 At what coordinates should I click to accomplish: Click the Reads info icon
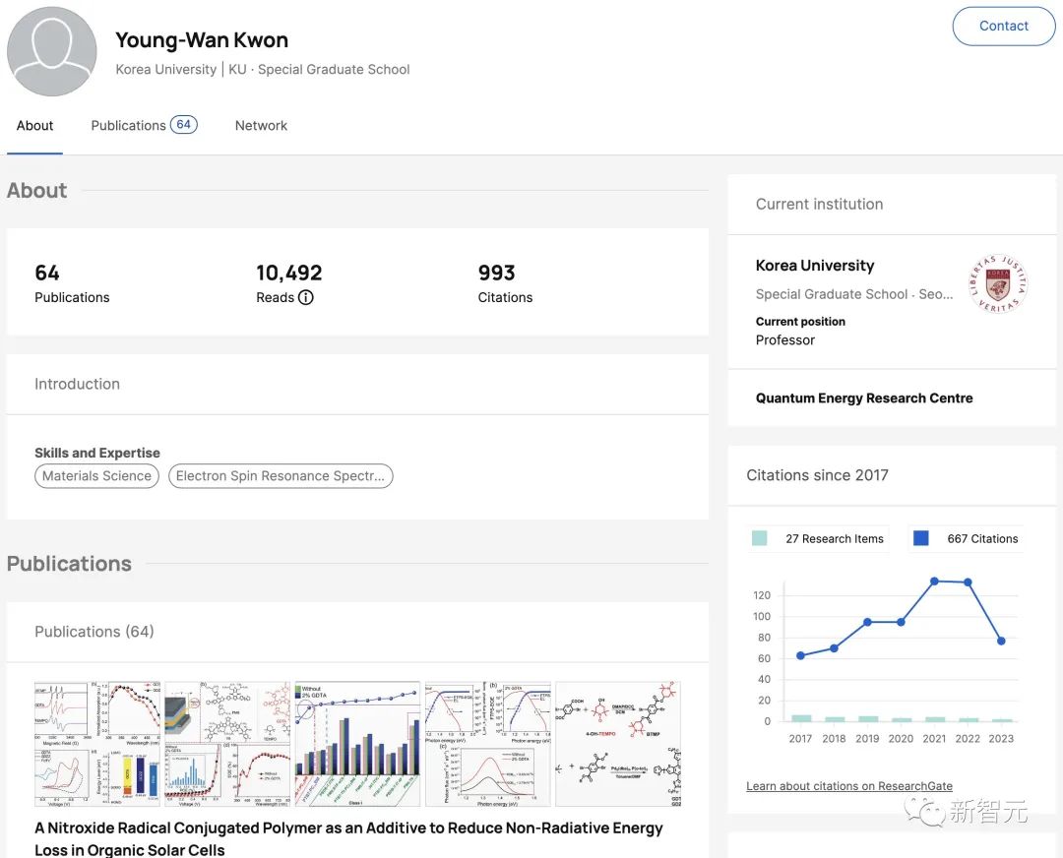(x=306, y=297)
